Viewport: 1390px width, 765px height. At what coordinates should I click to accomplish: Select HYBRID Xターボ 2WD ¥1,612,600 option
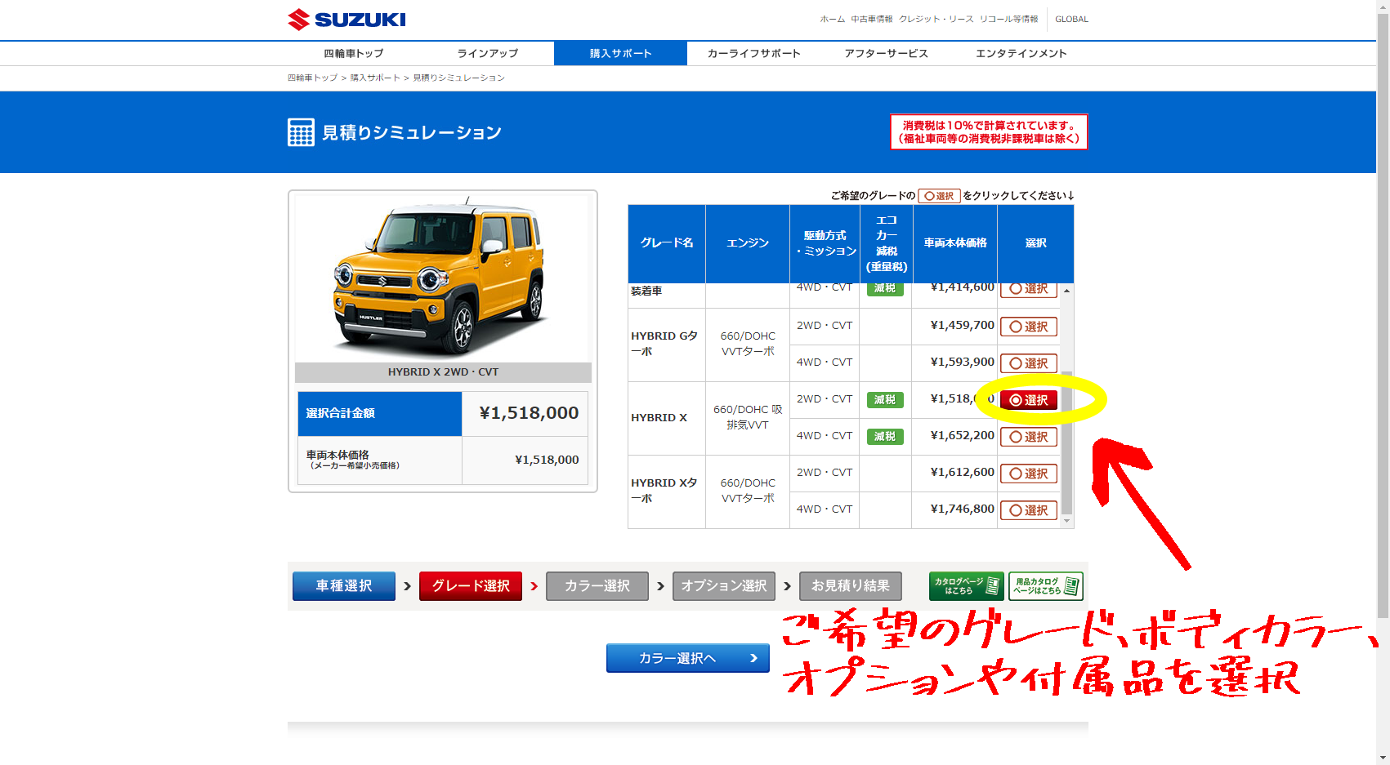(x=1029, y=474)
